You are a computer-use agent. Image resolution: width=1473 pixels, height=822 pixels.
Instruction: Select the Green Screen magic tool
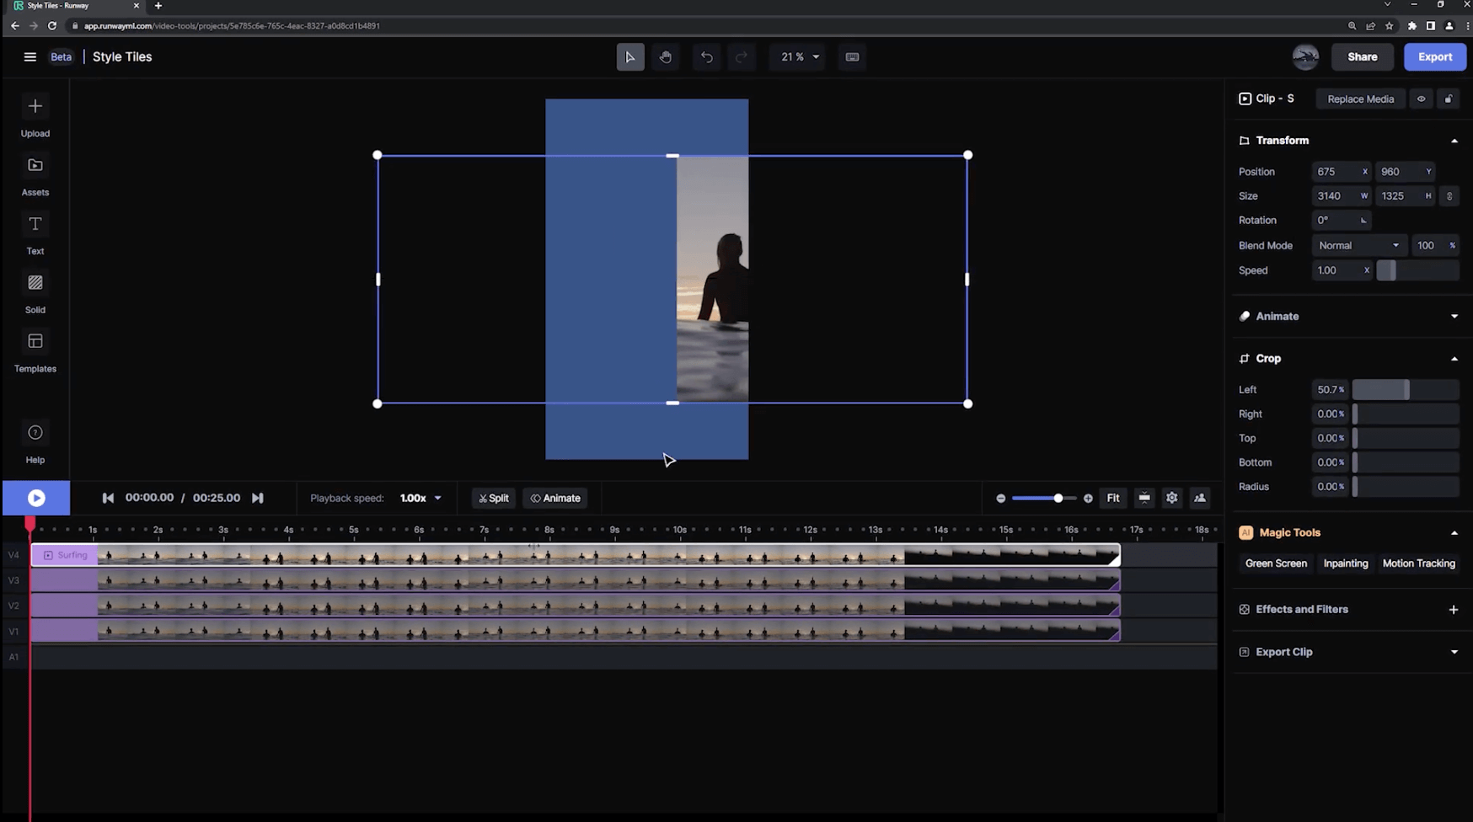[x=1276, y=563]
